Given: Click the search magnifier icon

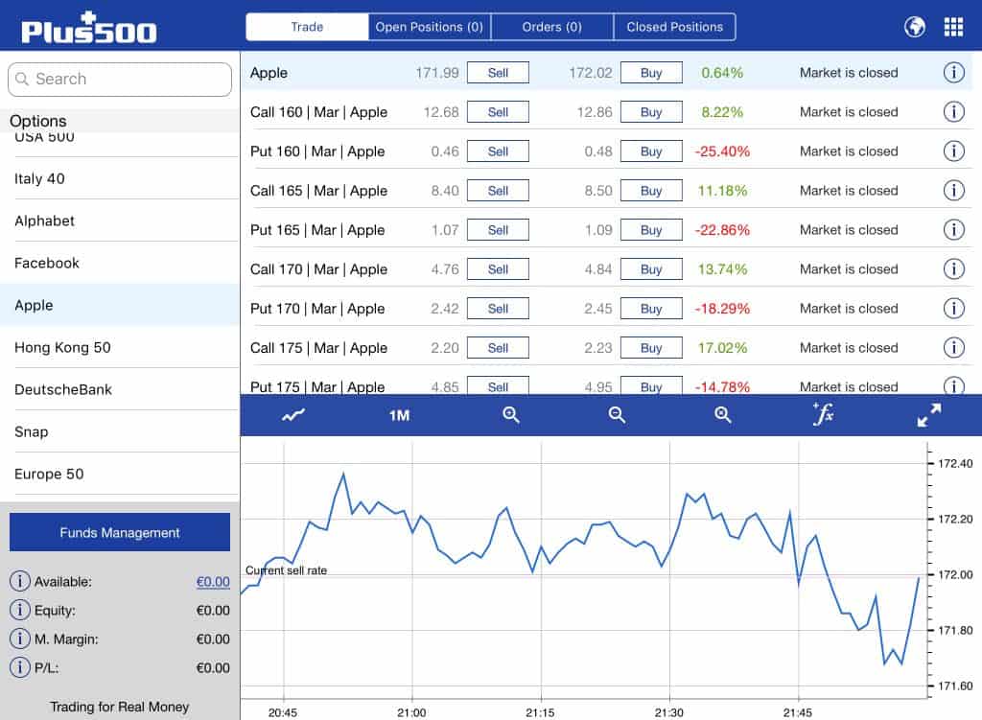Looking at the screenshot, I should pyautogui.click(x=22, y=79).
